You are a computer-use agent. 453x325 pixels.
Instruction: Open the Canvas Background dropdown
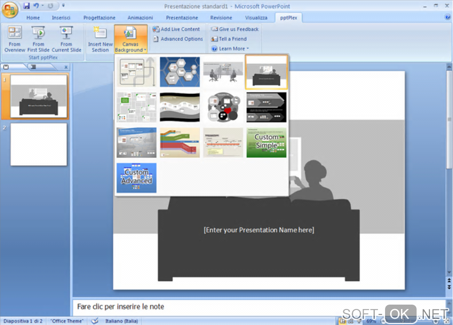coord(131,39)
